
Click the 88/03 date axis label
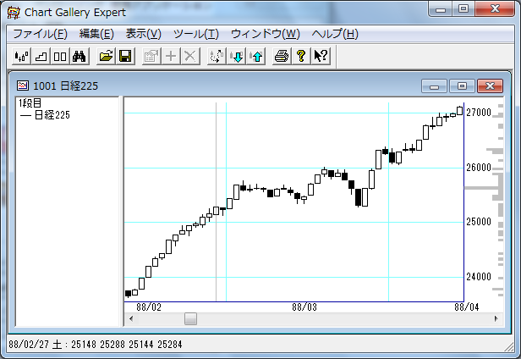304,307
